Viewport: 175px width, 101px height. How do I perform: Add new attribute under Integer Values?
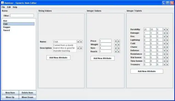click(103, 58)
